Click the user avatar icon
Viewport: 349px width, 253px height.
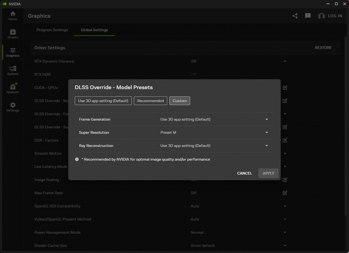click(321, 16)
